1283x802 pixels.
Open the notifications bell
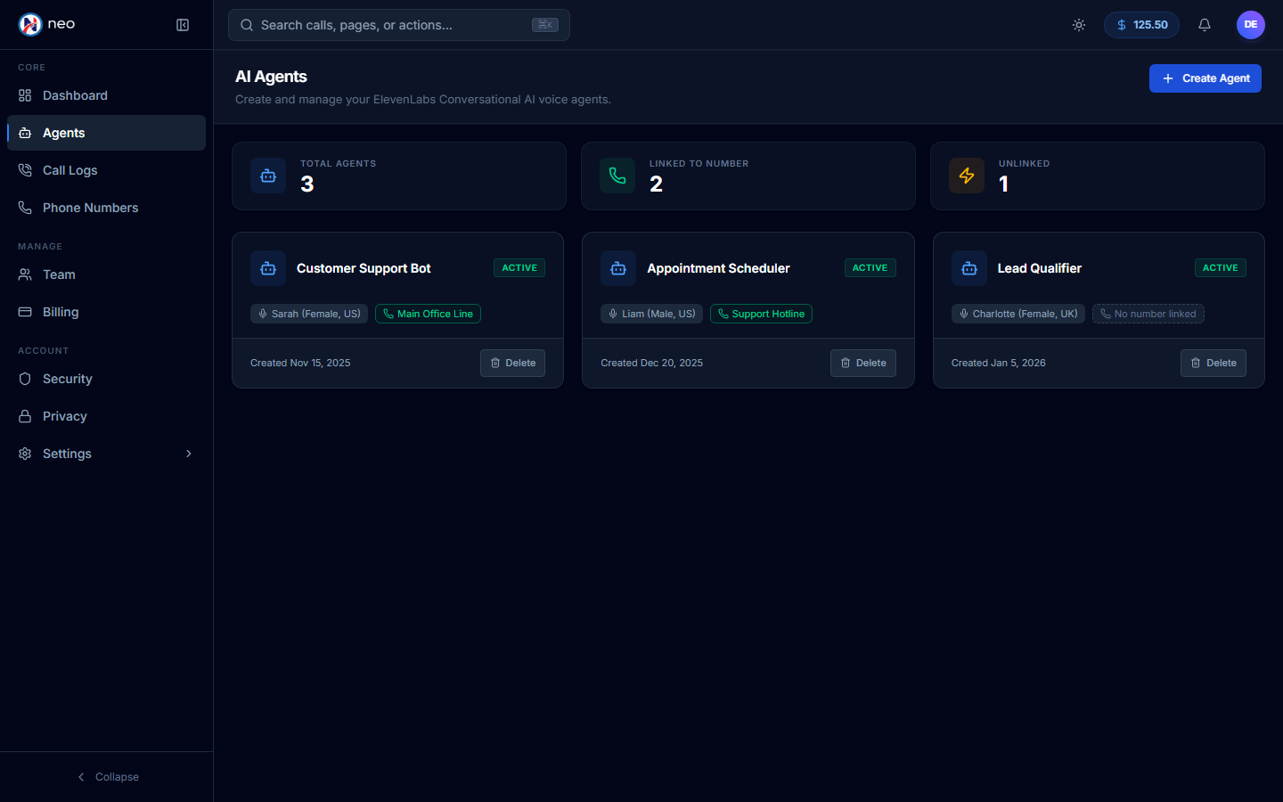tap(1205, 25)
